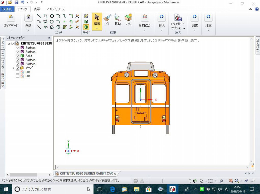Screen dimensions: 260x194
Task: Switch to the ヘルプ/リソース ribbon tab
Action: click(x=56, y=9)
